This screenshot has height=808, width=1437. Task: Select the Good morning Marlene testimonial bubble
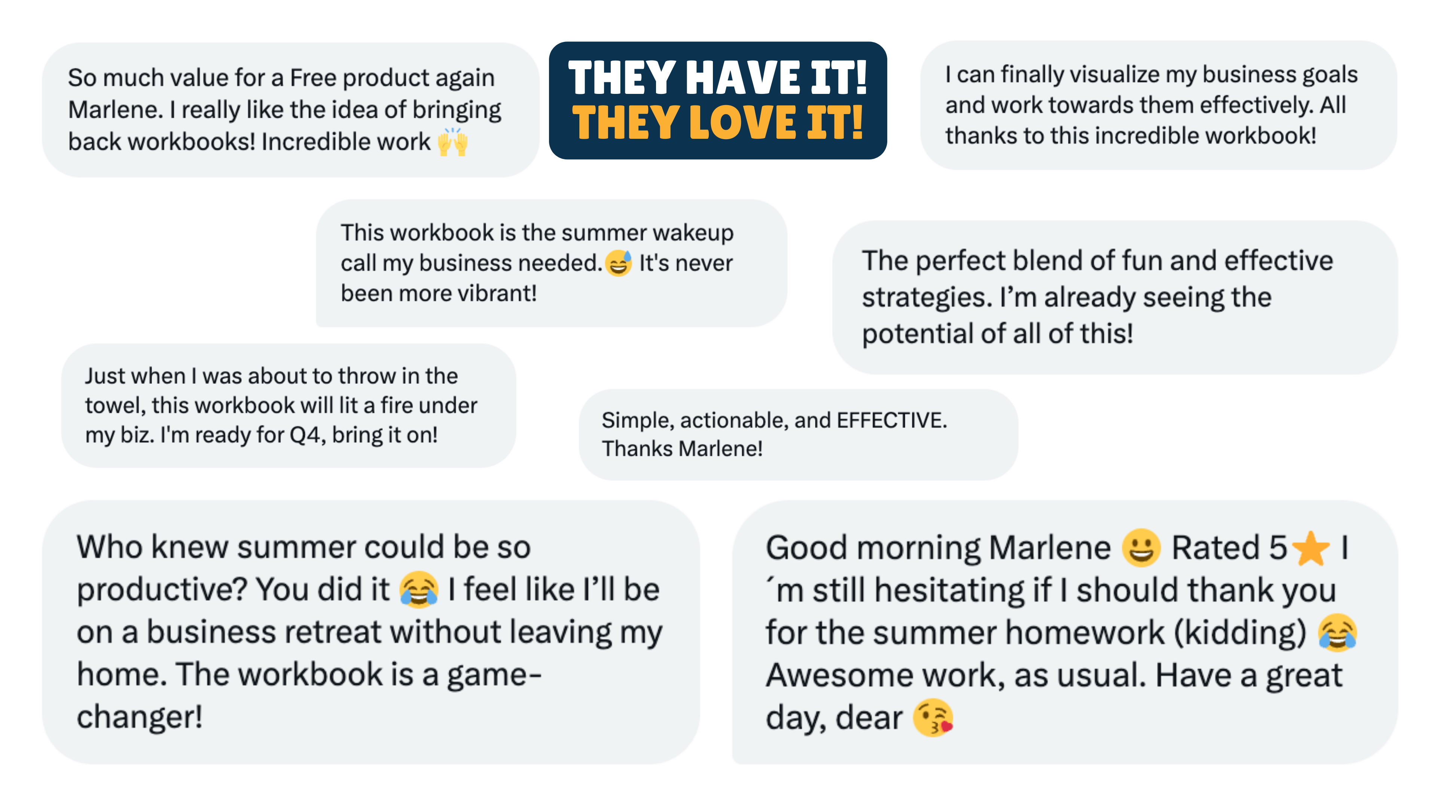pos(1065,632)
